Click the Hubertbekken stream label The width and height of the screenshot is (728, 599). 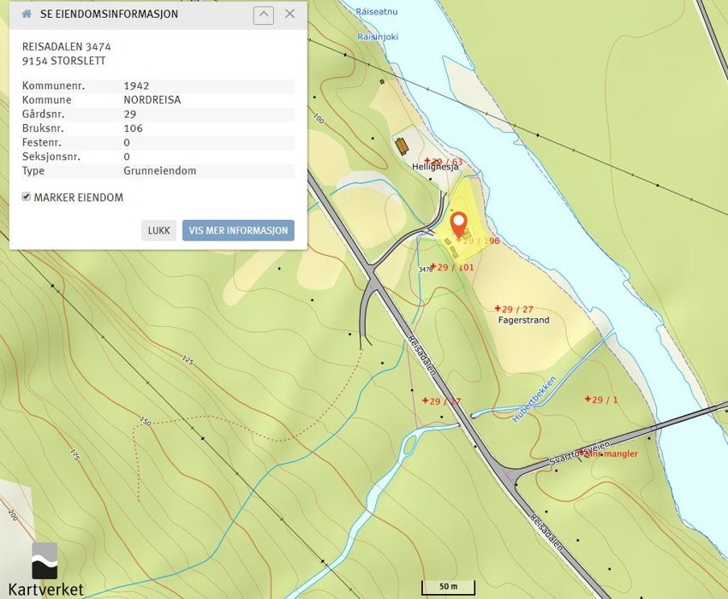pos(534,400)
